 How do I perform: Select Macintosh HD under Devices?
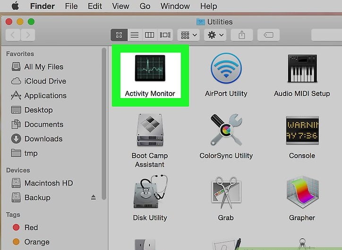point(42,183)
